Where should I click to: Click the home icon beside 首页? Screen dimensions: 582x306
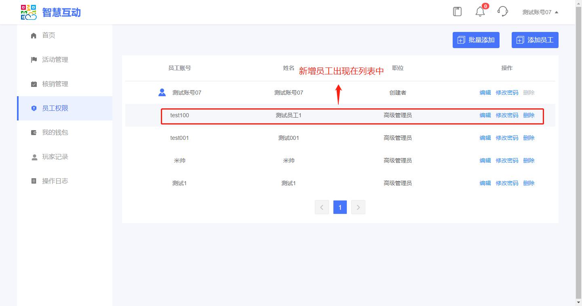coord(34,36)
